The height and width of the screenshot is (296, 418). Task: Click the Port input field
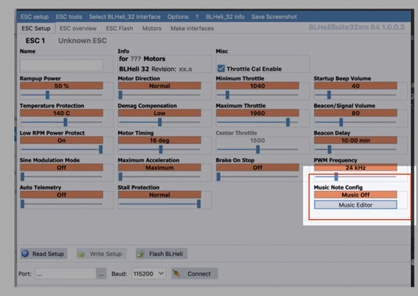point(66,274)
